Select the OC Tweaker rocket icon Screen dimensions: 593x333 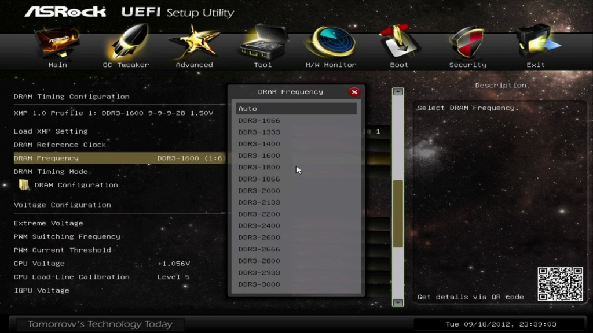pyautogui.click(x=128, y=41)
